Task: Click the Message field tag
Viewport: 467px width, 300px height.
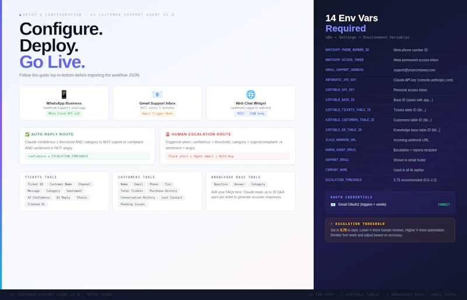Action: tap(34, 191)
